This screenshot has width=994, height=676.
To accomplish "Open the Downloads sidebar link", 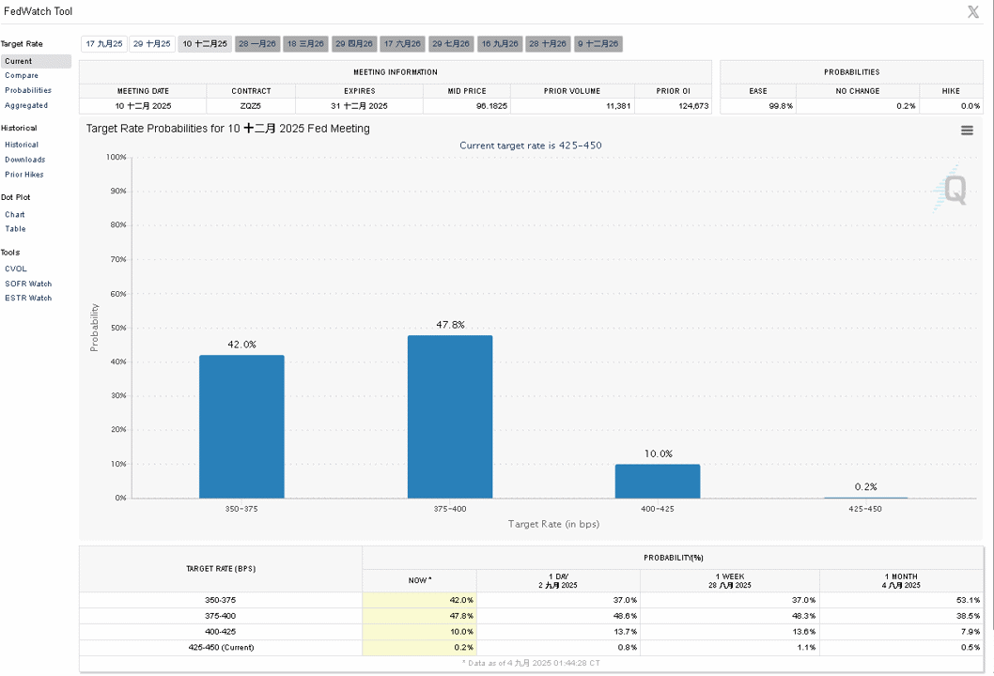I will click(x=24, y=160).
